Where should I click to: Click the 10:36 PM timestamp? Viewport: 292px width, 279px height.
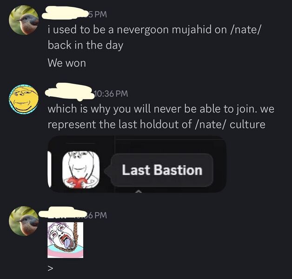(111, 93)
